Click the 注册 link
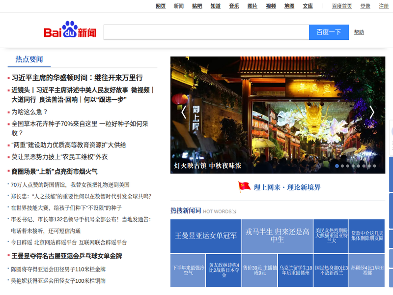 pyautogui.click(x=384, y=6)
